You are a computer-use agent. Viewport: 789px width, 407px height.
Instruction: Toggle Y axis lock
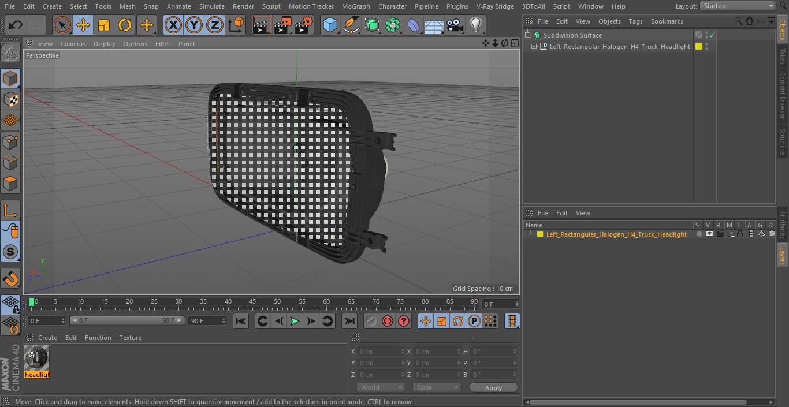[x=194, y=25]
